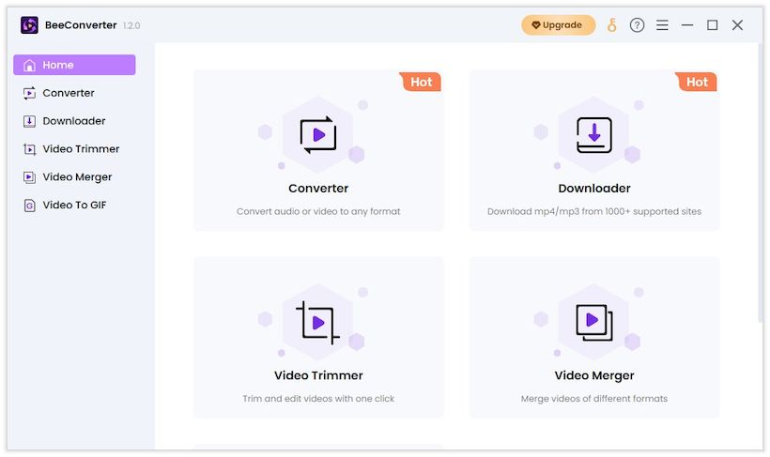Click the large Video Merger card icon
Viewport: 770px width, 457px height.
[x=594, y=323]
